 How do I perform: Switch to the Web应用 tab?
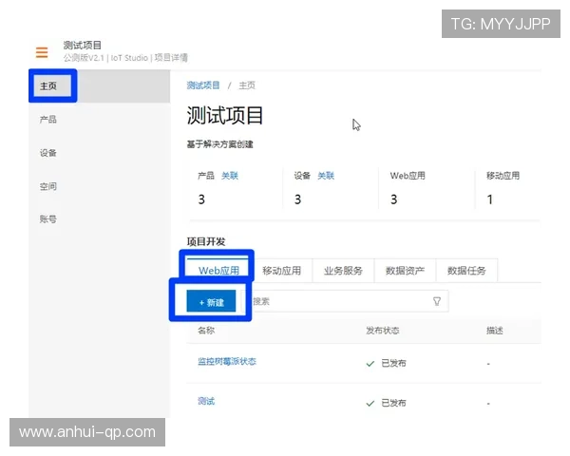click(x=218, y=270)
